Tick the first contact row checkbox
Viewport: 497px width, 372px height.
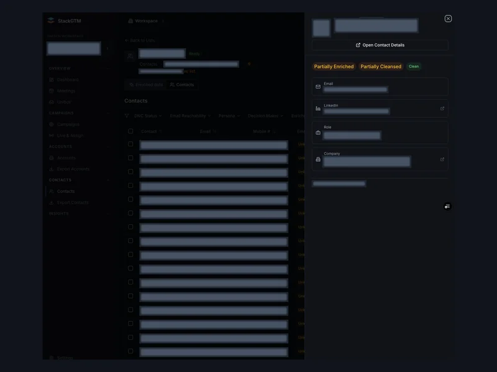pos(130,144)
